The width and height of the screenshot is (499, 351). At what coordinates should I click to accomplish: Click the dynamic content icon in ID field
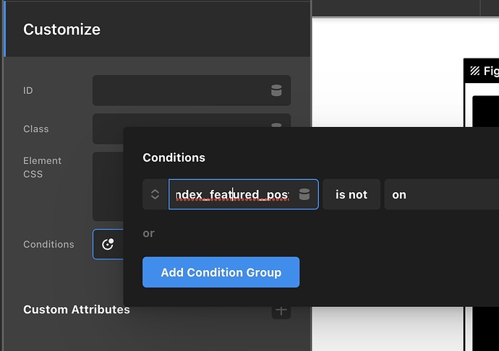(276, 90)
